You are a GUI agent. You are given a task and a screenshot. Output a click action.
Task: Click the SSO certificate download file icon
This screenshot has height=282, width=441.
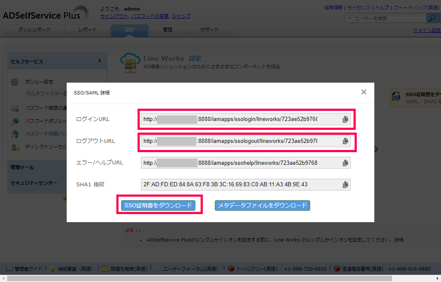(396, 97)
